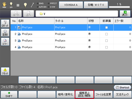132x99 pixels.
Task: Open the エラー error log sidebar button
Action: tap(5, 42)
